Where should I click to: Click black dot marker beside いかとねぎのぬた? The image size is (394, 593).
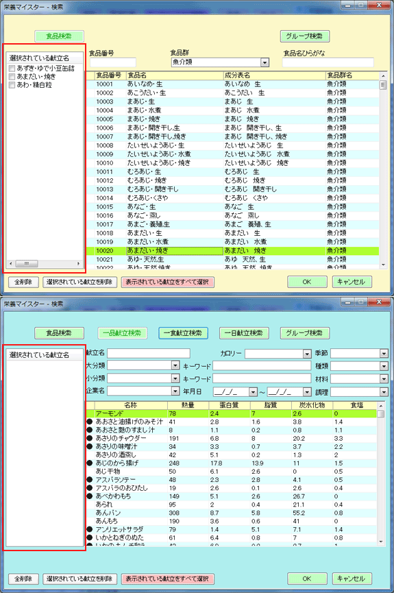click(x=90, y=537)
